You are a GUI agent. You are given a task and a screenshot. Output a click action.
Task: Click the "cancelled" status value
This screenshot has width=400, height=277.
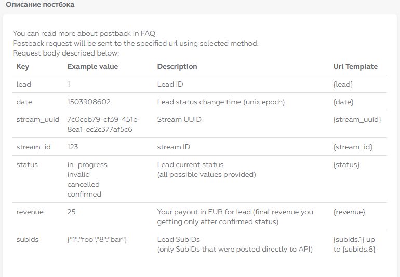tap(83, 185)
